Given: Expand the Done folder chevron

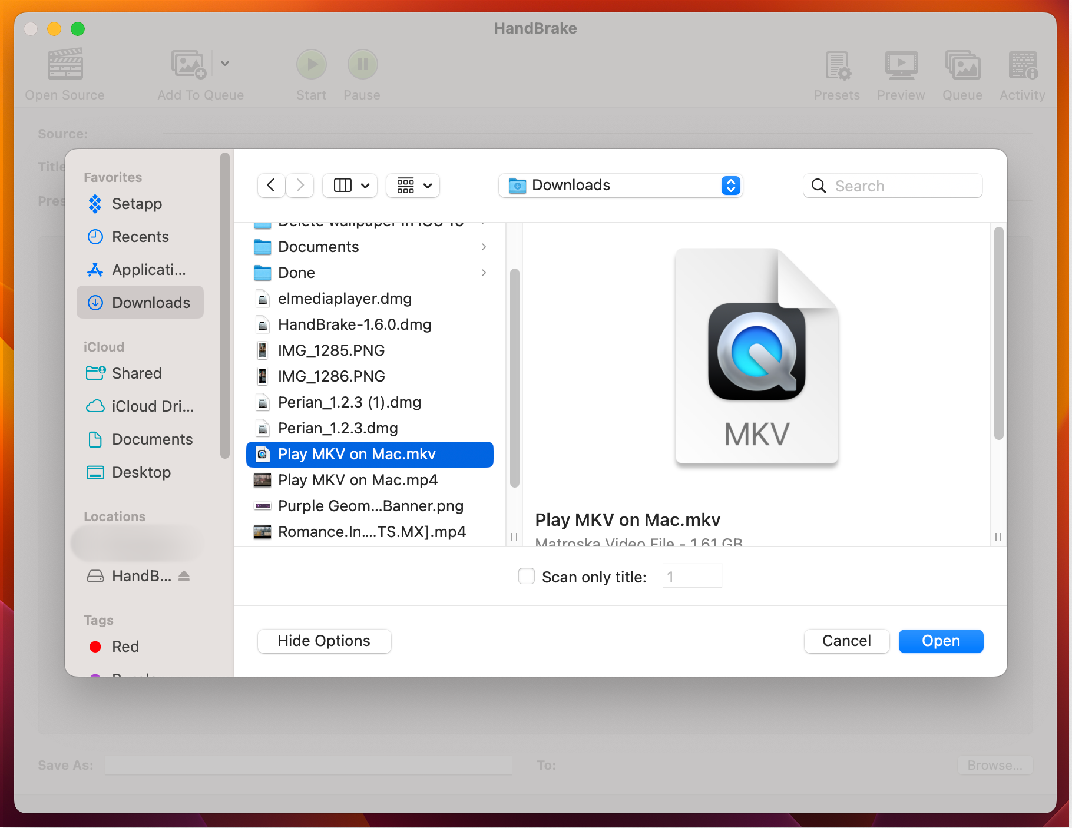Looking at the screenshot, I should click(x=484, y=273).
